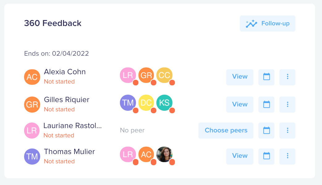View Thomas Mulier's feedback

tap(240, 157)
